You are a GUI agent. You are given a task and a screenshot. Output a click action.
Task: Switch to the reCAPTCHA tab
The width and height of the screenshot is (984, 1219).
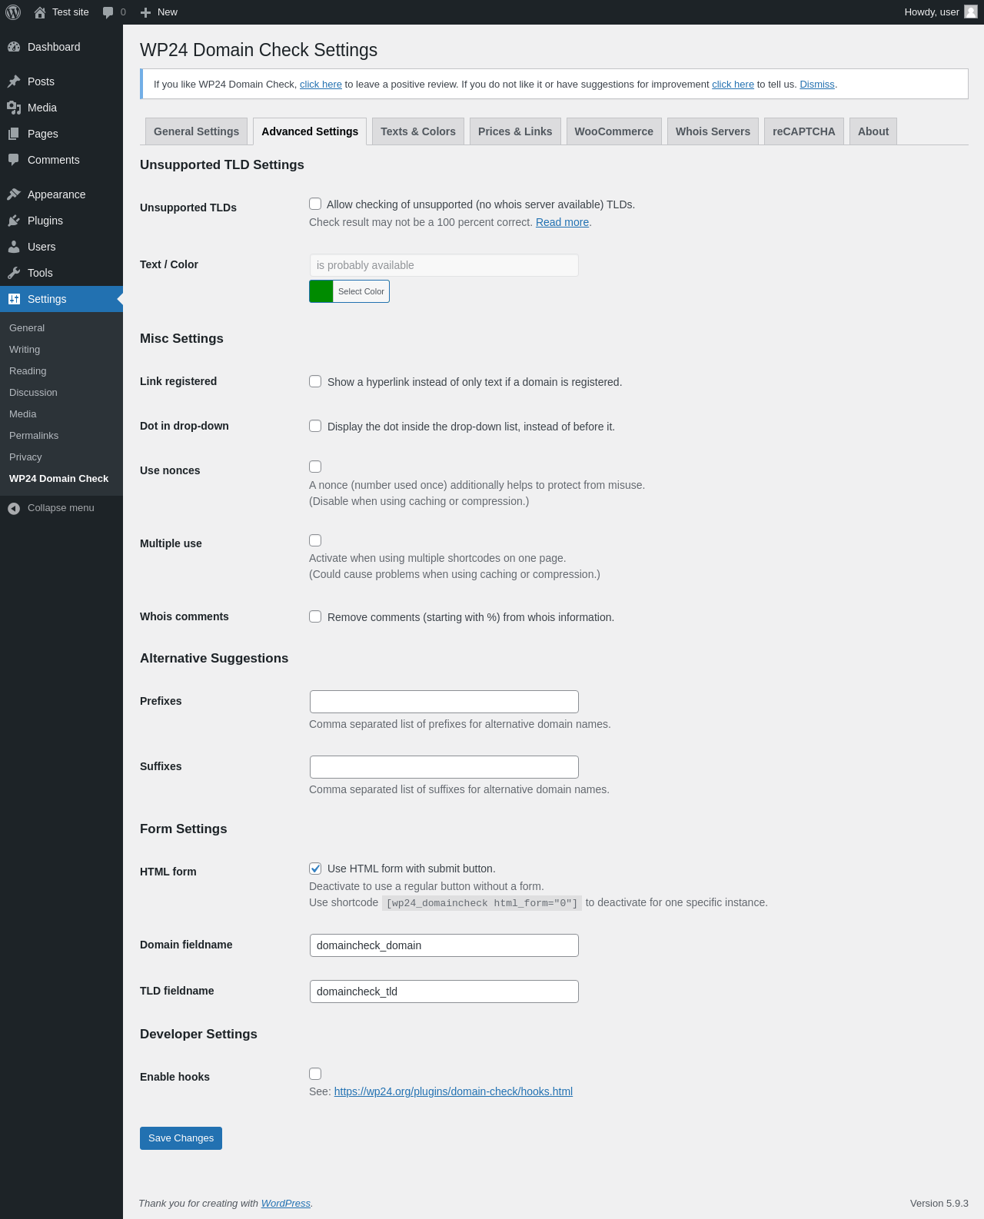click(x=803, y=131)
